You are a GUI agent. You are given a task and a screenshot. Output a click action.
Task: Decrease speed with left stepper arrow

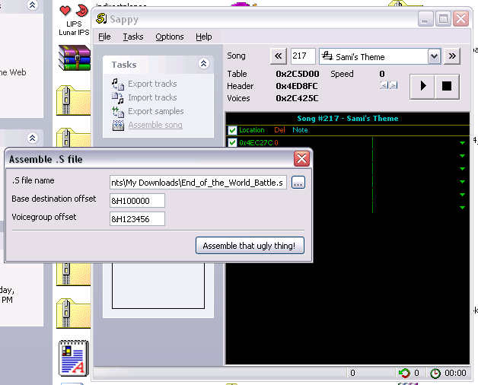point(384,86)
